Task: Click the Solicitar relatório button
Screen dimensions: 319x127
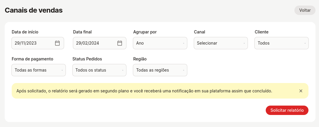Action: 287,110
